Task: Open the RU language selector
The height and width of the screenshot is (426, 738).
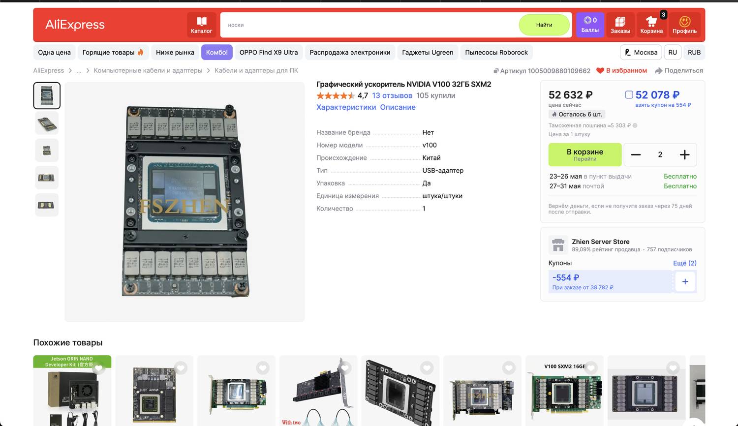Action: 673,52
